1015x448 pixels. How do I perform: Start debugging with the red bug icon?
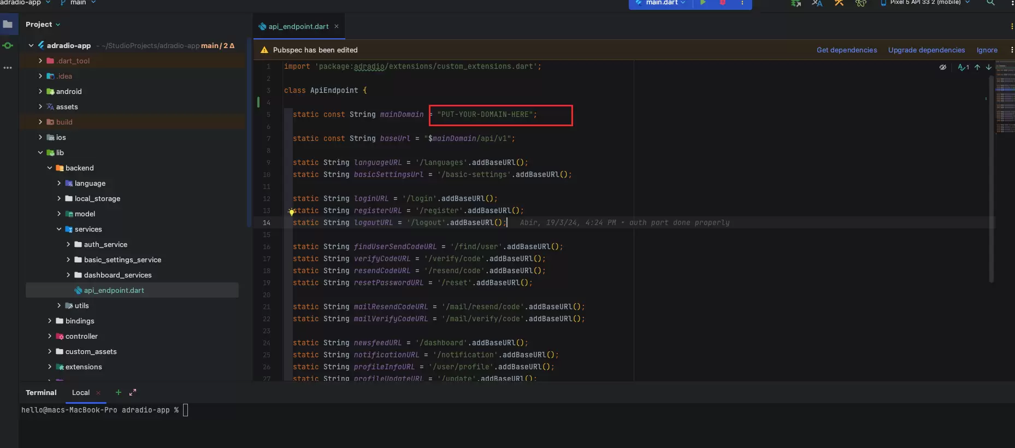[x=722, y=3]
